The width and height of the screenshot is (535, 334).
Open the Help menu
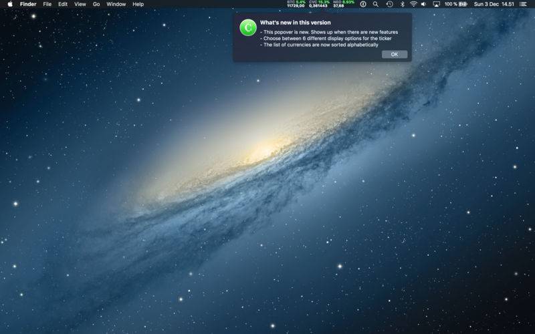(138, 4)
